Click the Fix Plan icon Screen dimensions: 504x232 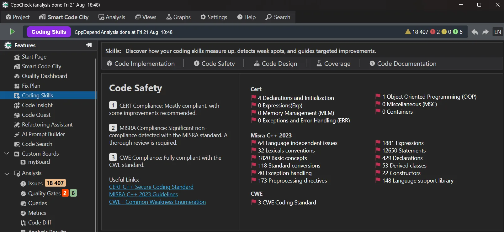[17, 86]
